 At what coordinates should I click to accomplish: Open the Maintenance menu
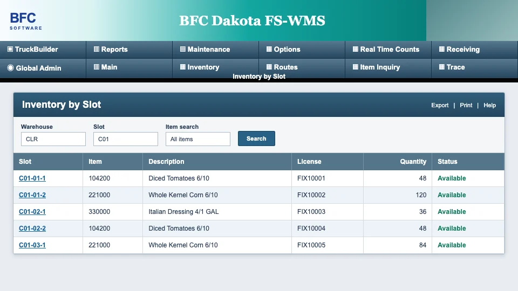tap(215, 50)
